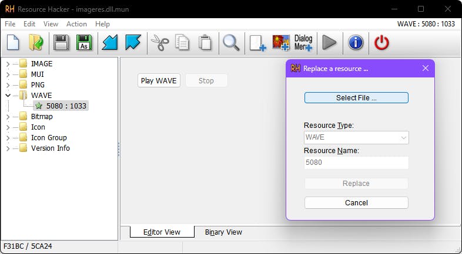Click the blue down-left arrow toolbar icon
462x254 pixels.
tap(109, 43)
